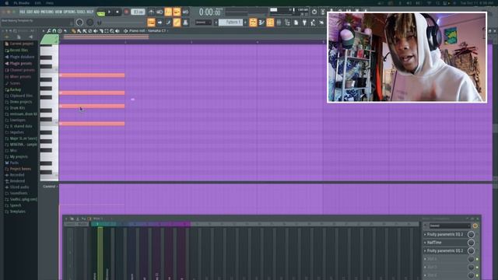The width and height of the screenshot is (498, 280).
Task: Select the stamp tool in piano roll toolbar
Action: (60, 31)
